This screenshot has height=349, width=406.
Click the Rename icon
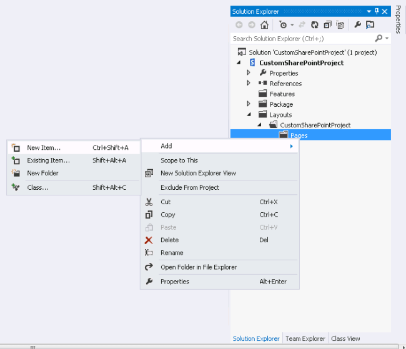click(149, 252)
